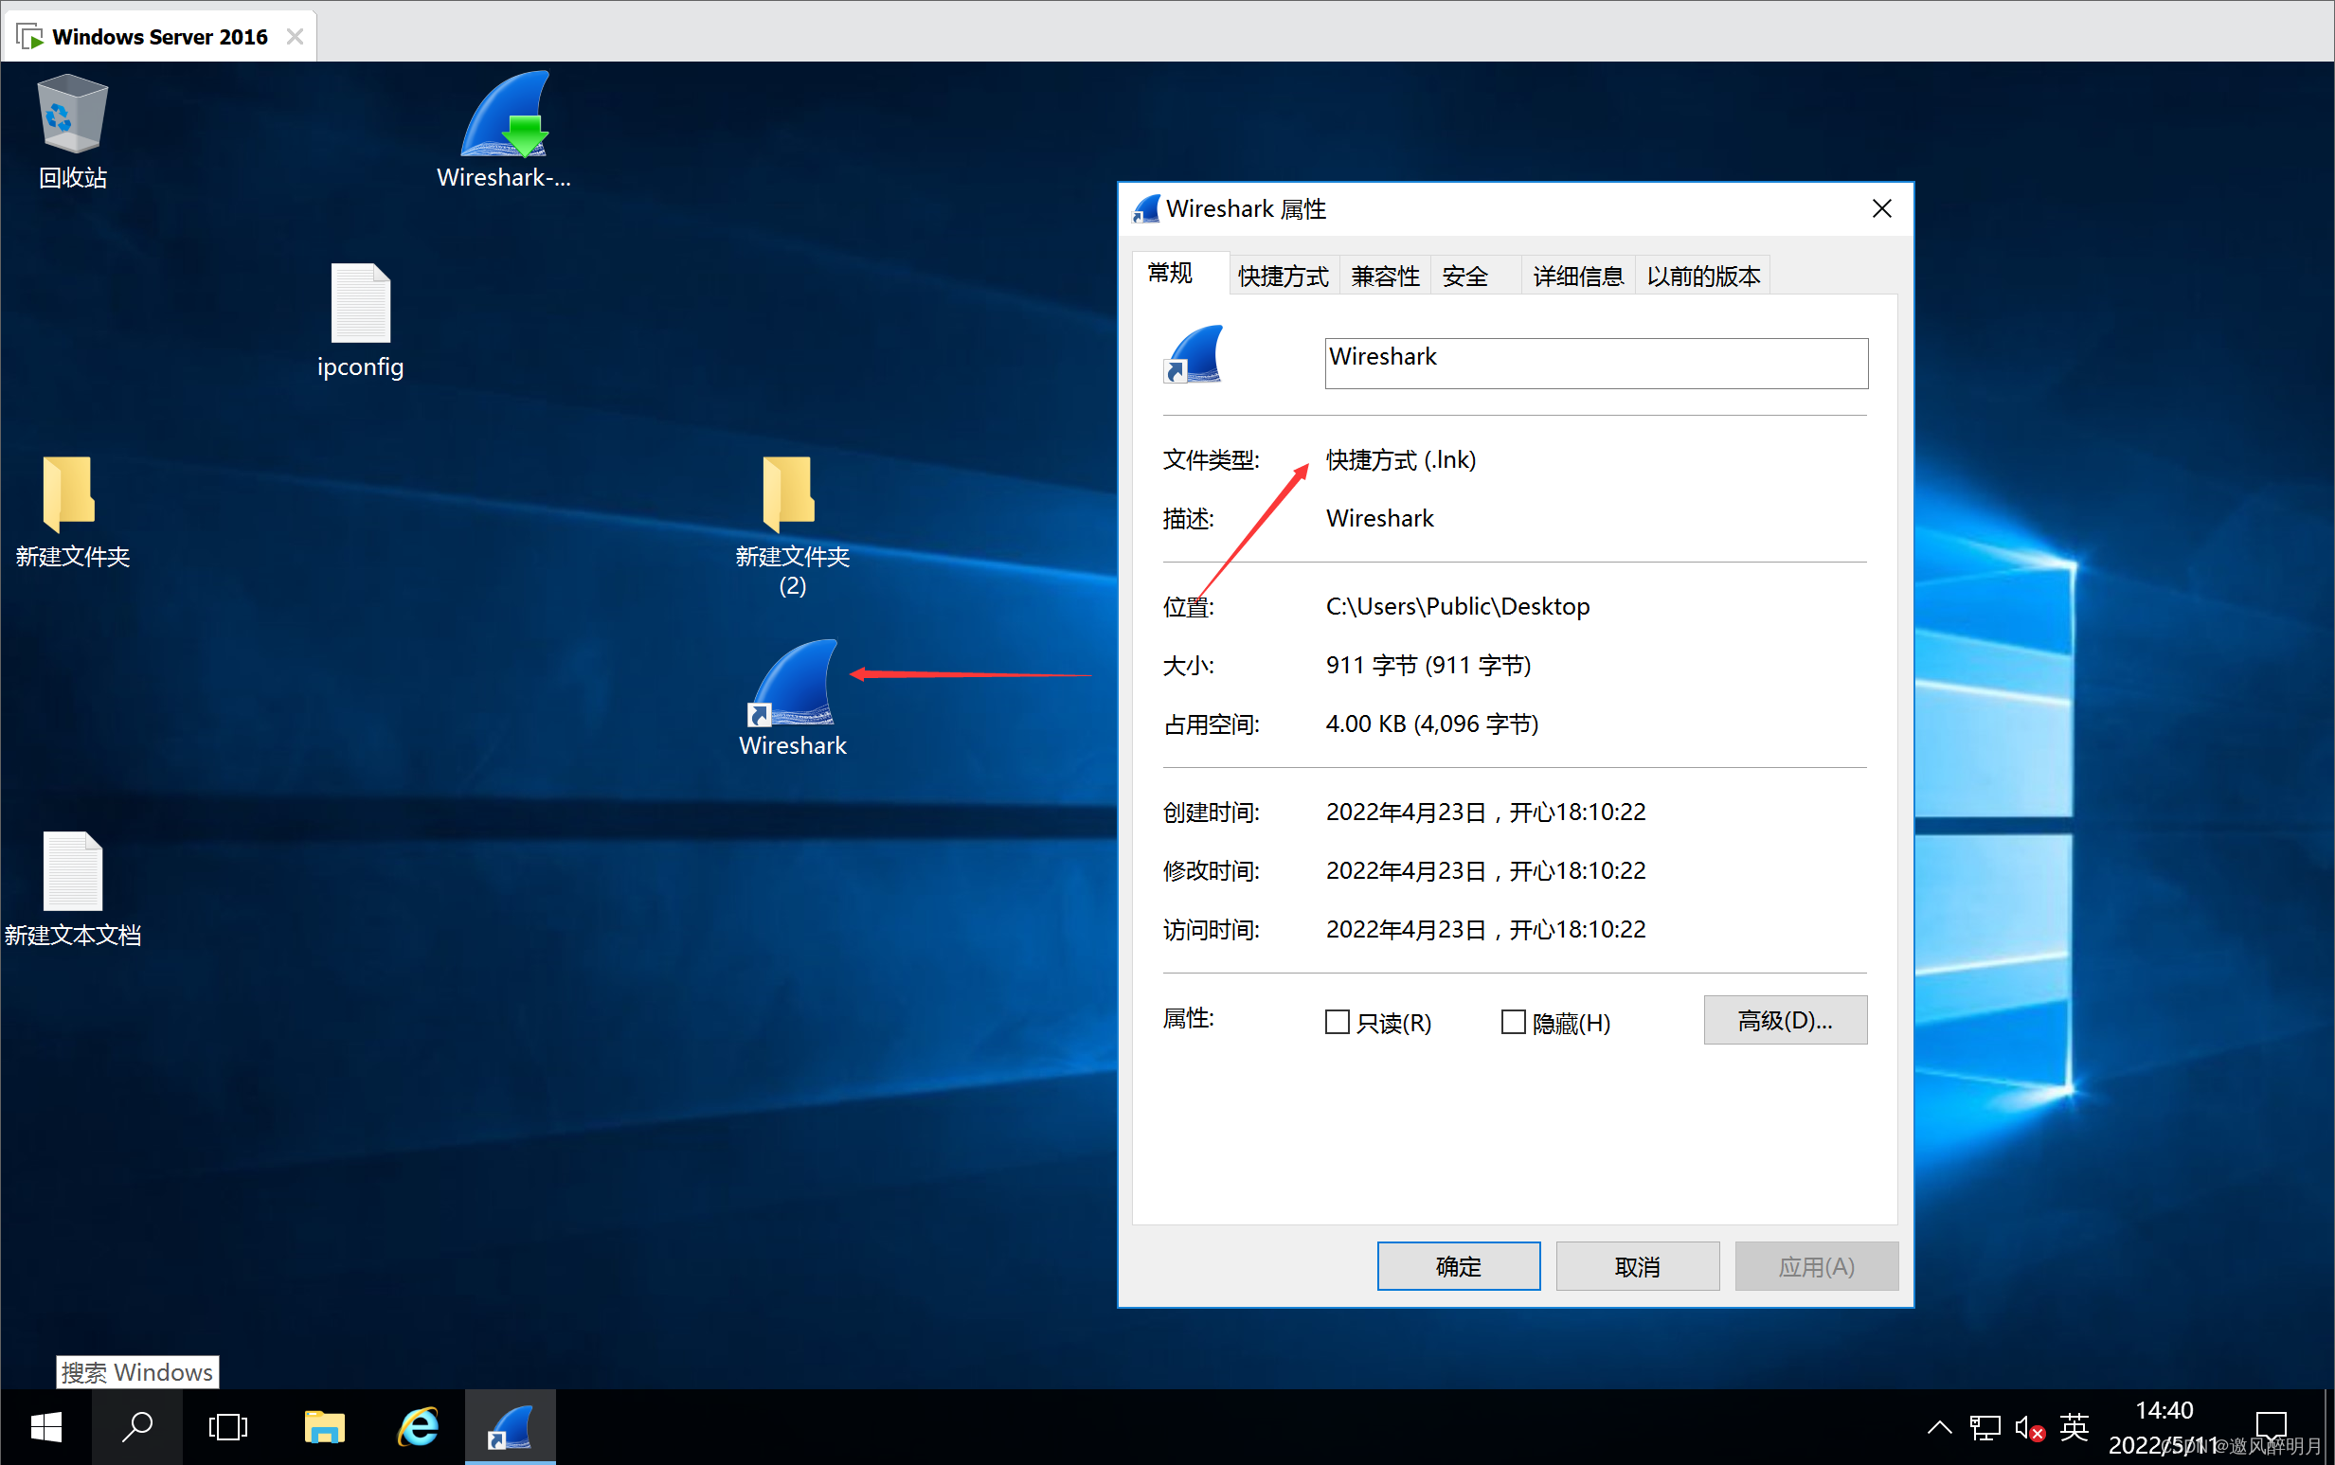Image resolution: width=2335 pixels, height=1465 pixels.
Task: Open Task View on the taskbar
Action: [x=228, y=1427]
